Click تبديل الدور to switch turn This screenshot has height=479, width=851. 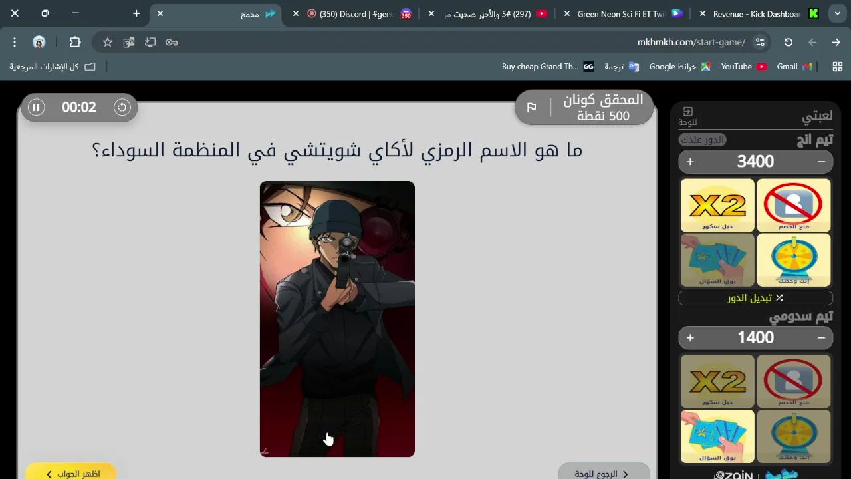755,298
